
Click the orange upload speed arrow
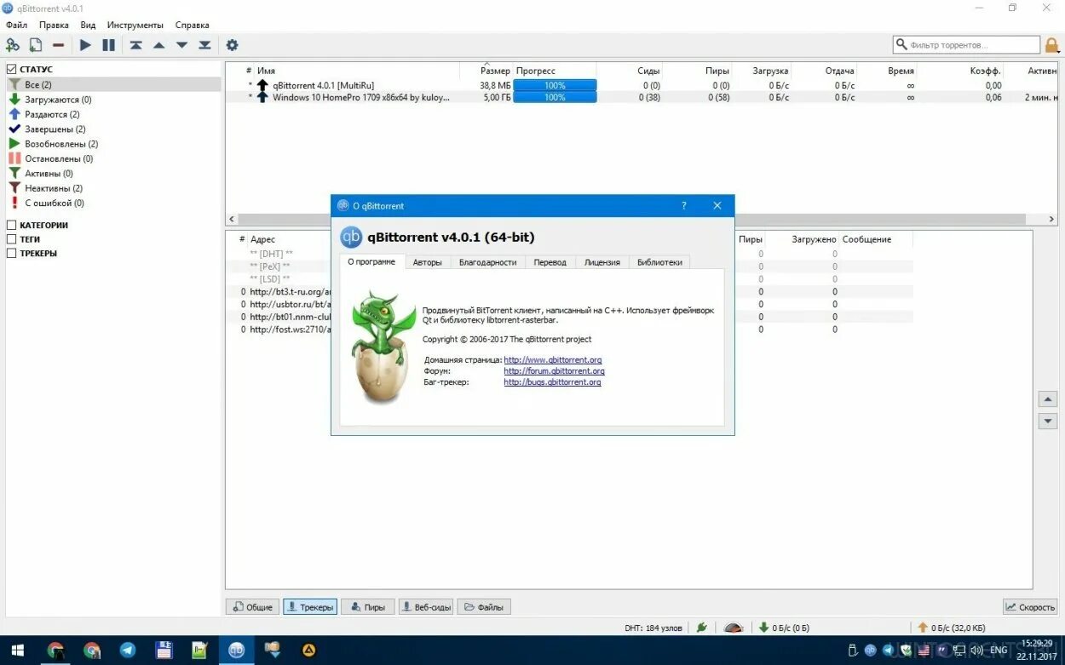coord(923,628)
